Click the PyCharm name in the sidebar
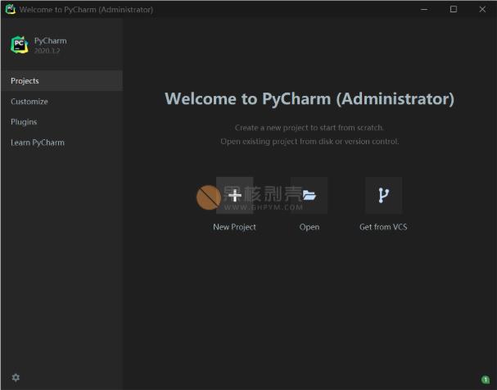Screen dimensions: 497x390 [51, 41]
